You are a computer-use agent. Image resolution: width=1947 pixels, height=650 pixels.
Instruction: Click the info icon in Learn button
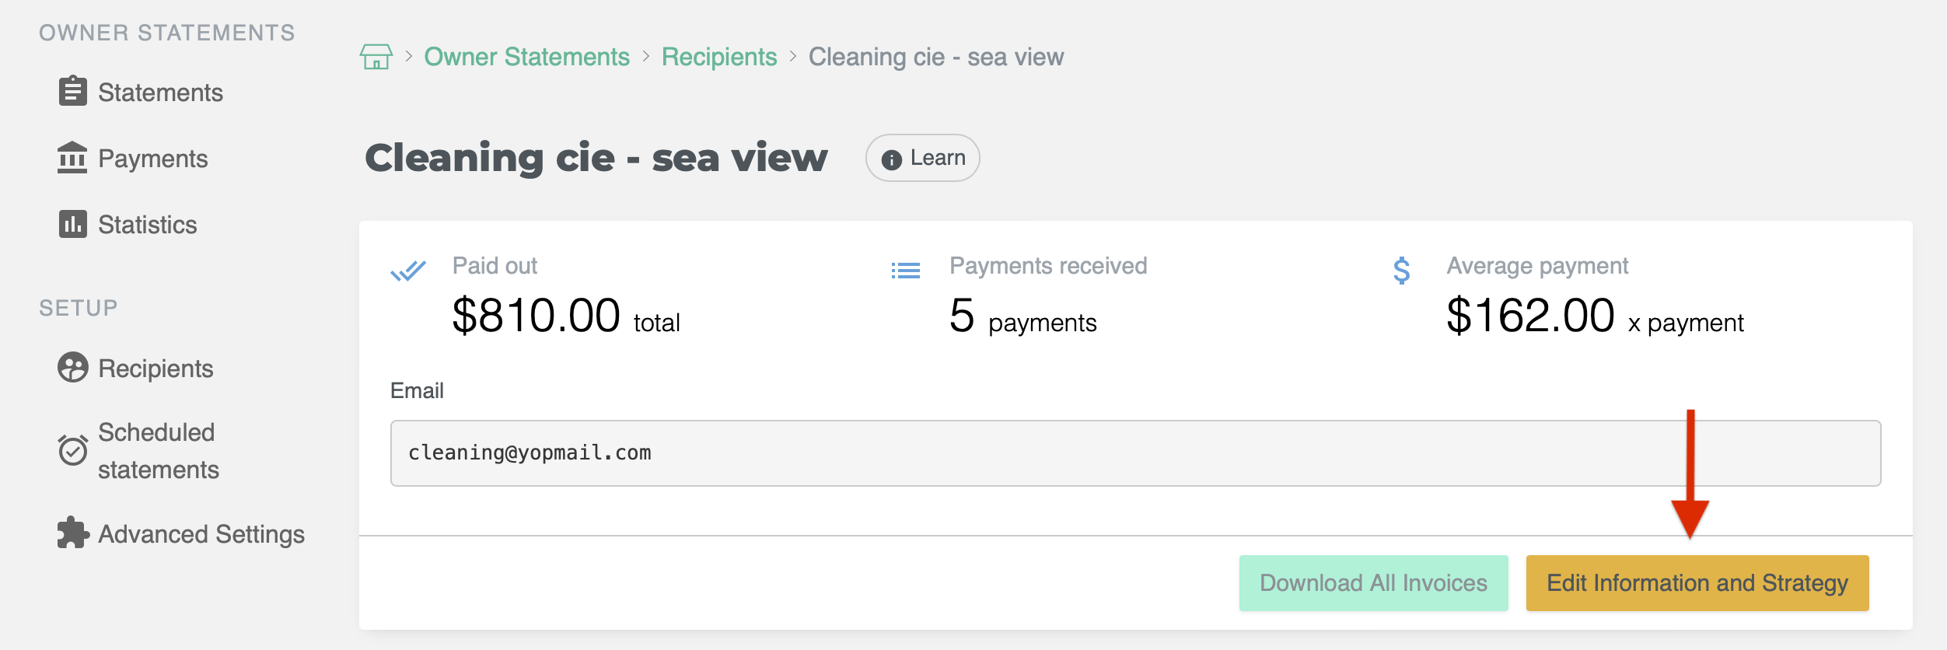892,159
